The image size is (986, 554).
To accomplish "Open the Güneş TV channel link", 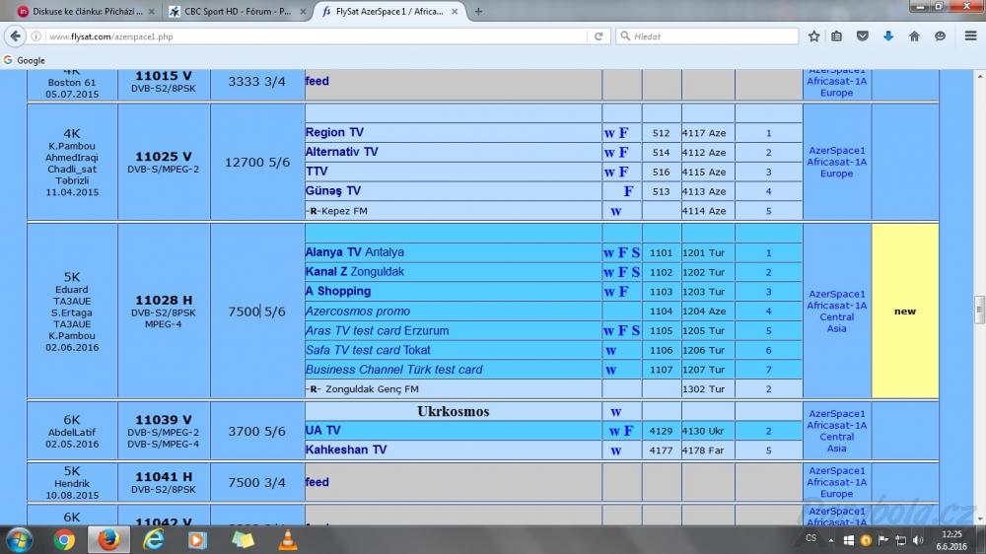I will pyautogui.click(x=332, y=191).
